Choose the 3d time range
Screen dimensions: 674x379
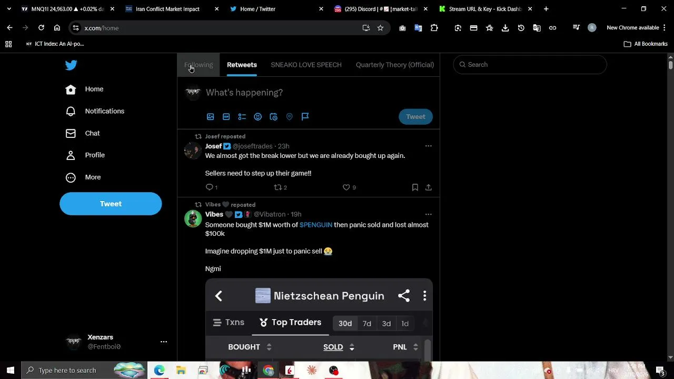(x=386, y=324)
